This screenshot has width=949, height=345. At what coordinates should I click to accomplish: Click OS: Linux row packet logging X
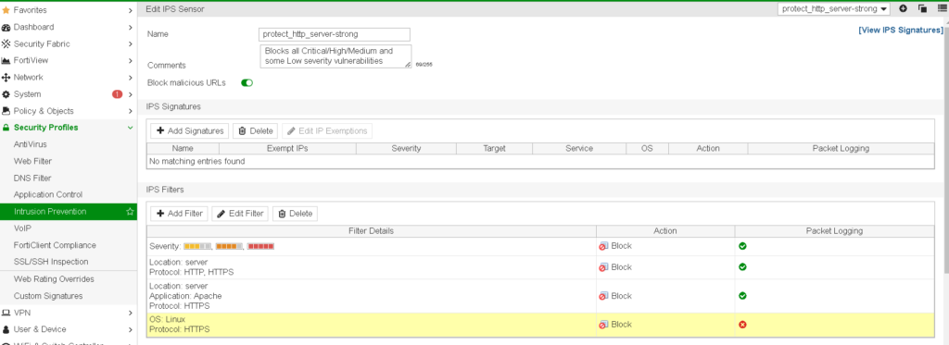click(742, 325)
